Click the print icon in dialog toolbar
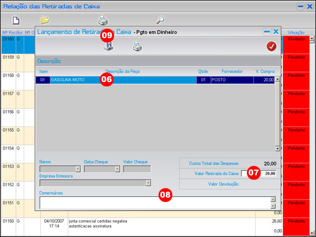Image resolution: width=316 pixels, height=237 pixels. [x=137, y=46]
